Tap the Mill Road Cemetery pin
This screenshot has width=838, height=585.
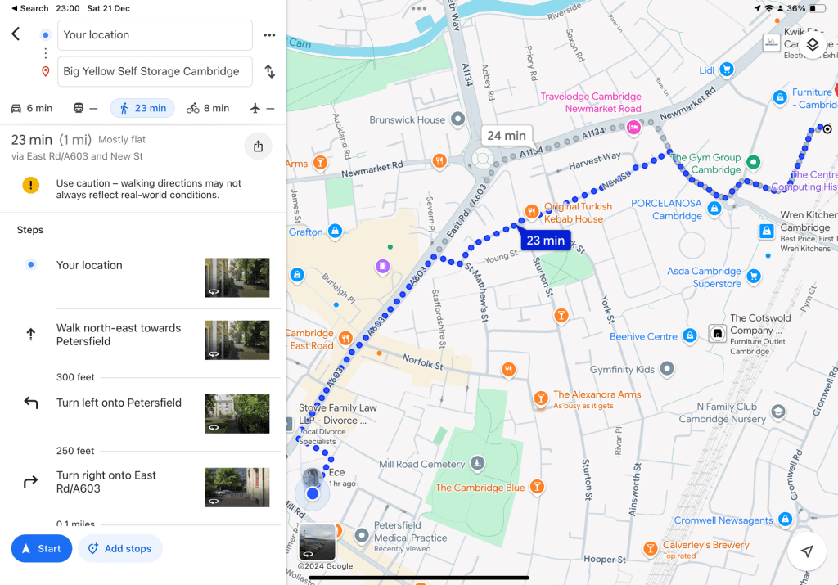(477, 463)
